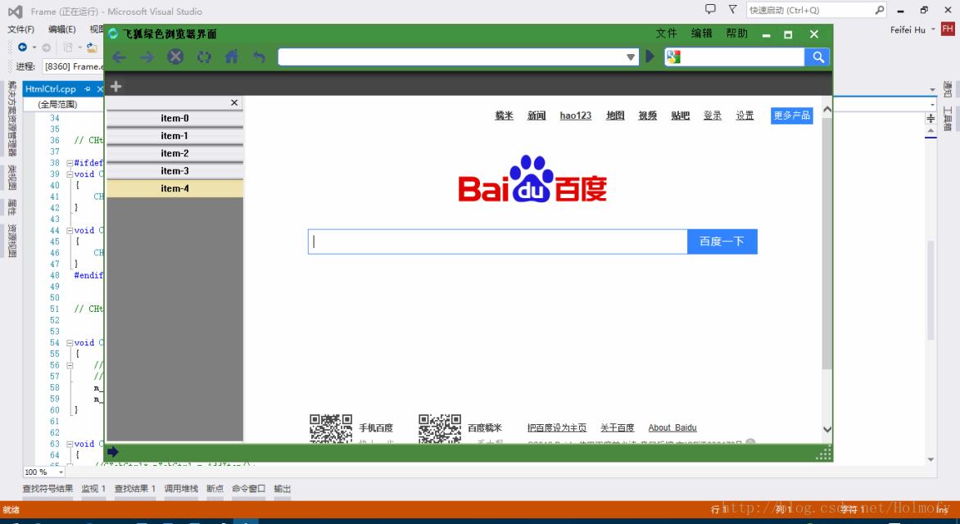Open the 地图 link
This screenshot has width=960, height=524.
click(x=615, y=115)
